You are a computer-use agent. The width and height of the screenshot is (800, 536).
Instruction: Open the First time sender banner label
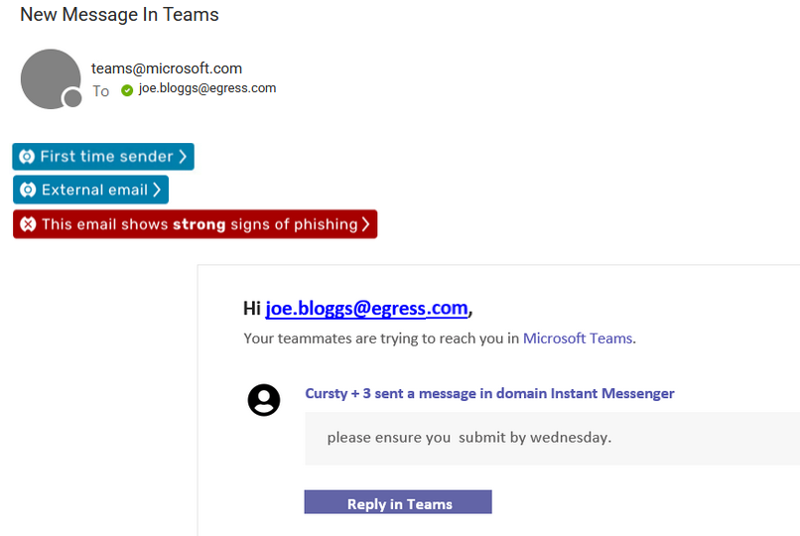(x=107, y=157)
